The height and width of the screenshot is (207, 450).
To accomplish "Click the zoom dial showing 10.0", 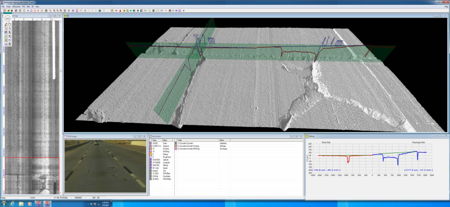I will (7, 19).
